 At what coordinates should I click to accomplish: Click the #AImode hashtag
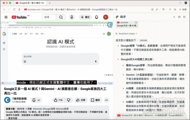[37, 109]
